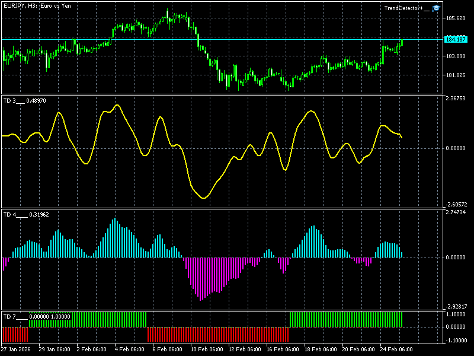
Task: Click the 29 Jan 06:00 time label
Action: [55, 349]
